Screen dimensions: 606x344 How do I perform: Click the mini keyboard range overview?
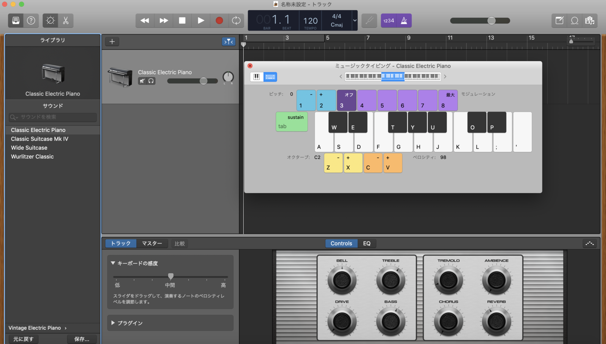coord(393,77)
